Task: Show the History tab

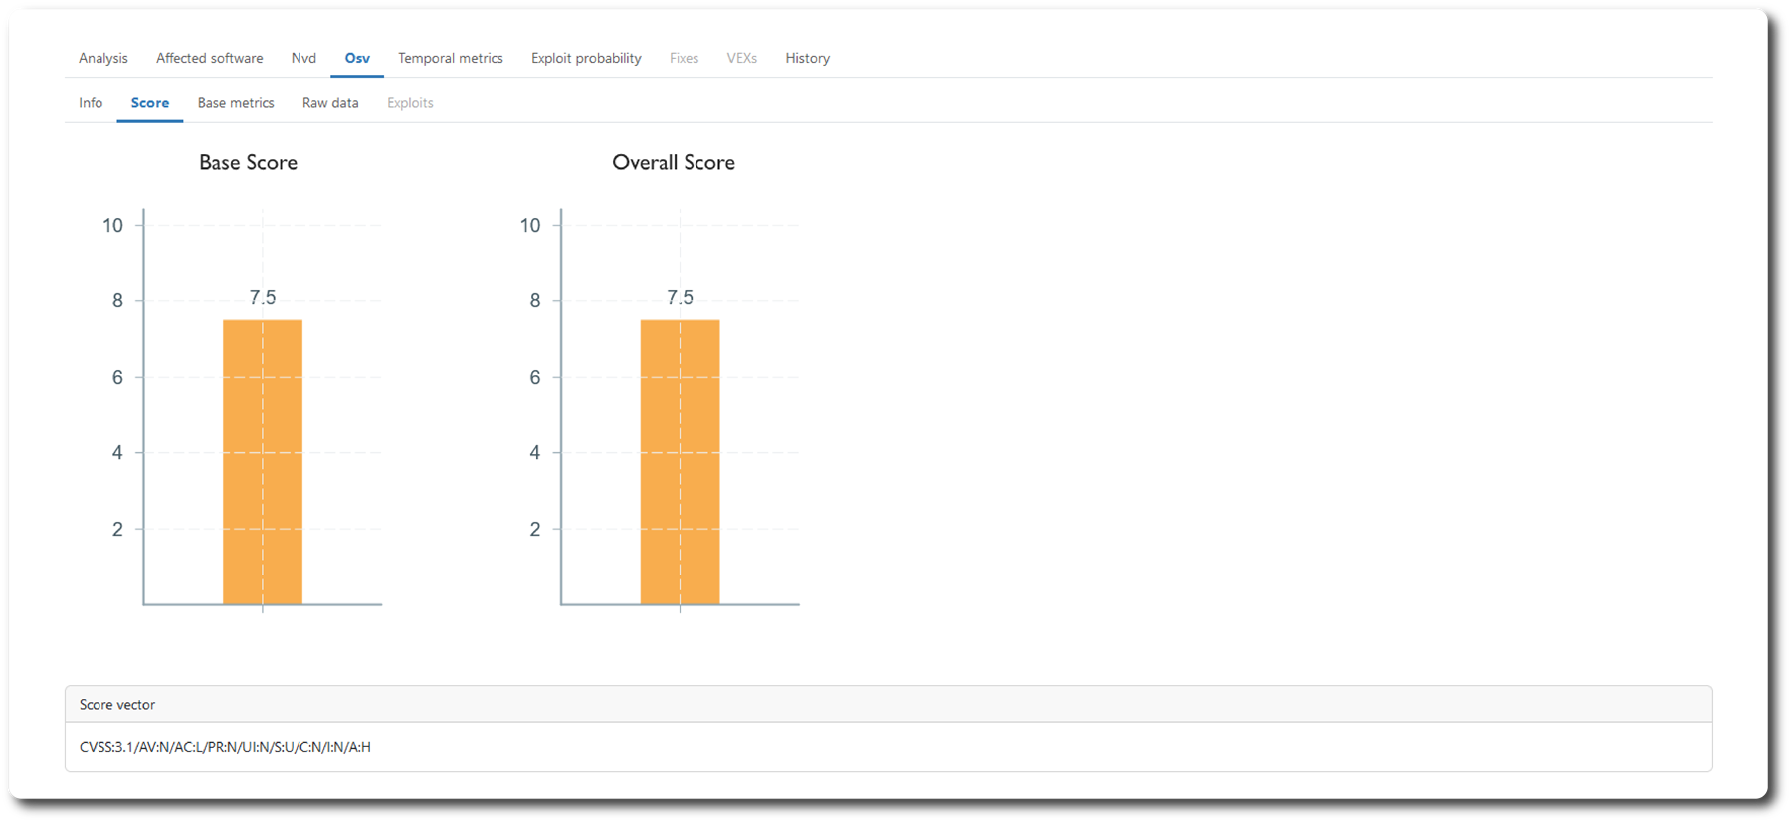Action: [x=807, y=58]
